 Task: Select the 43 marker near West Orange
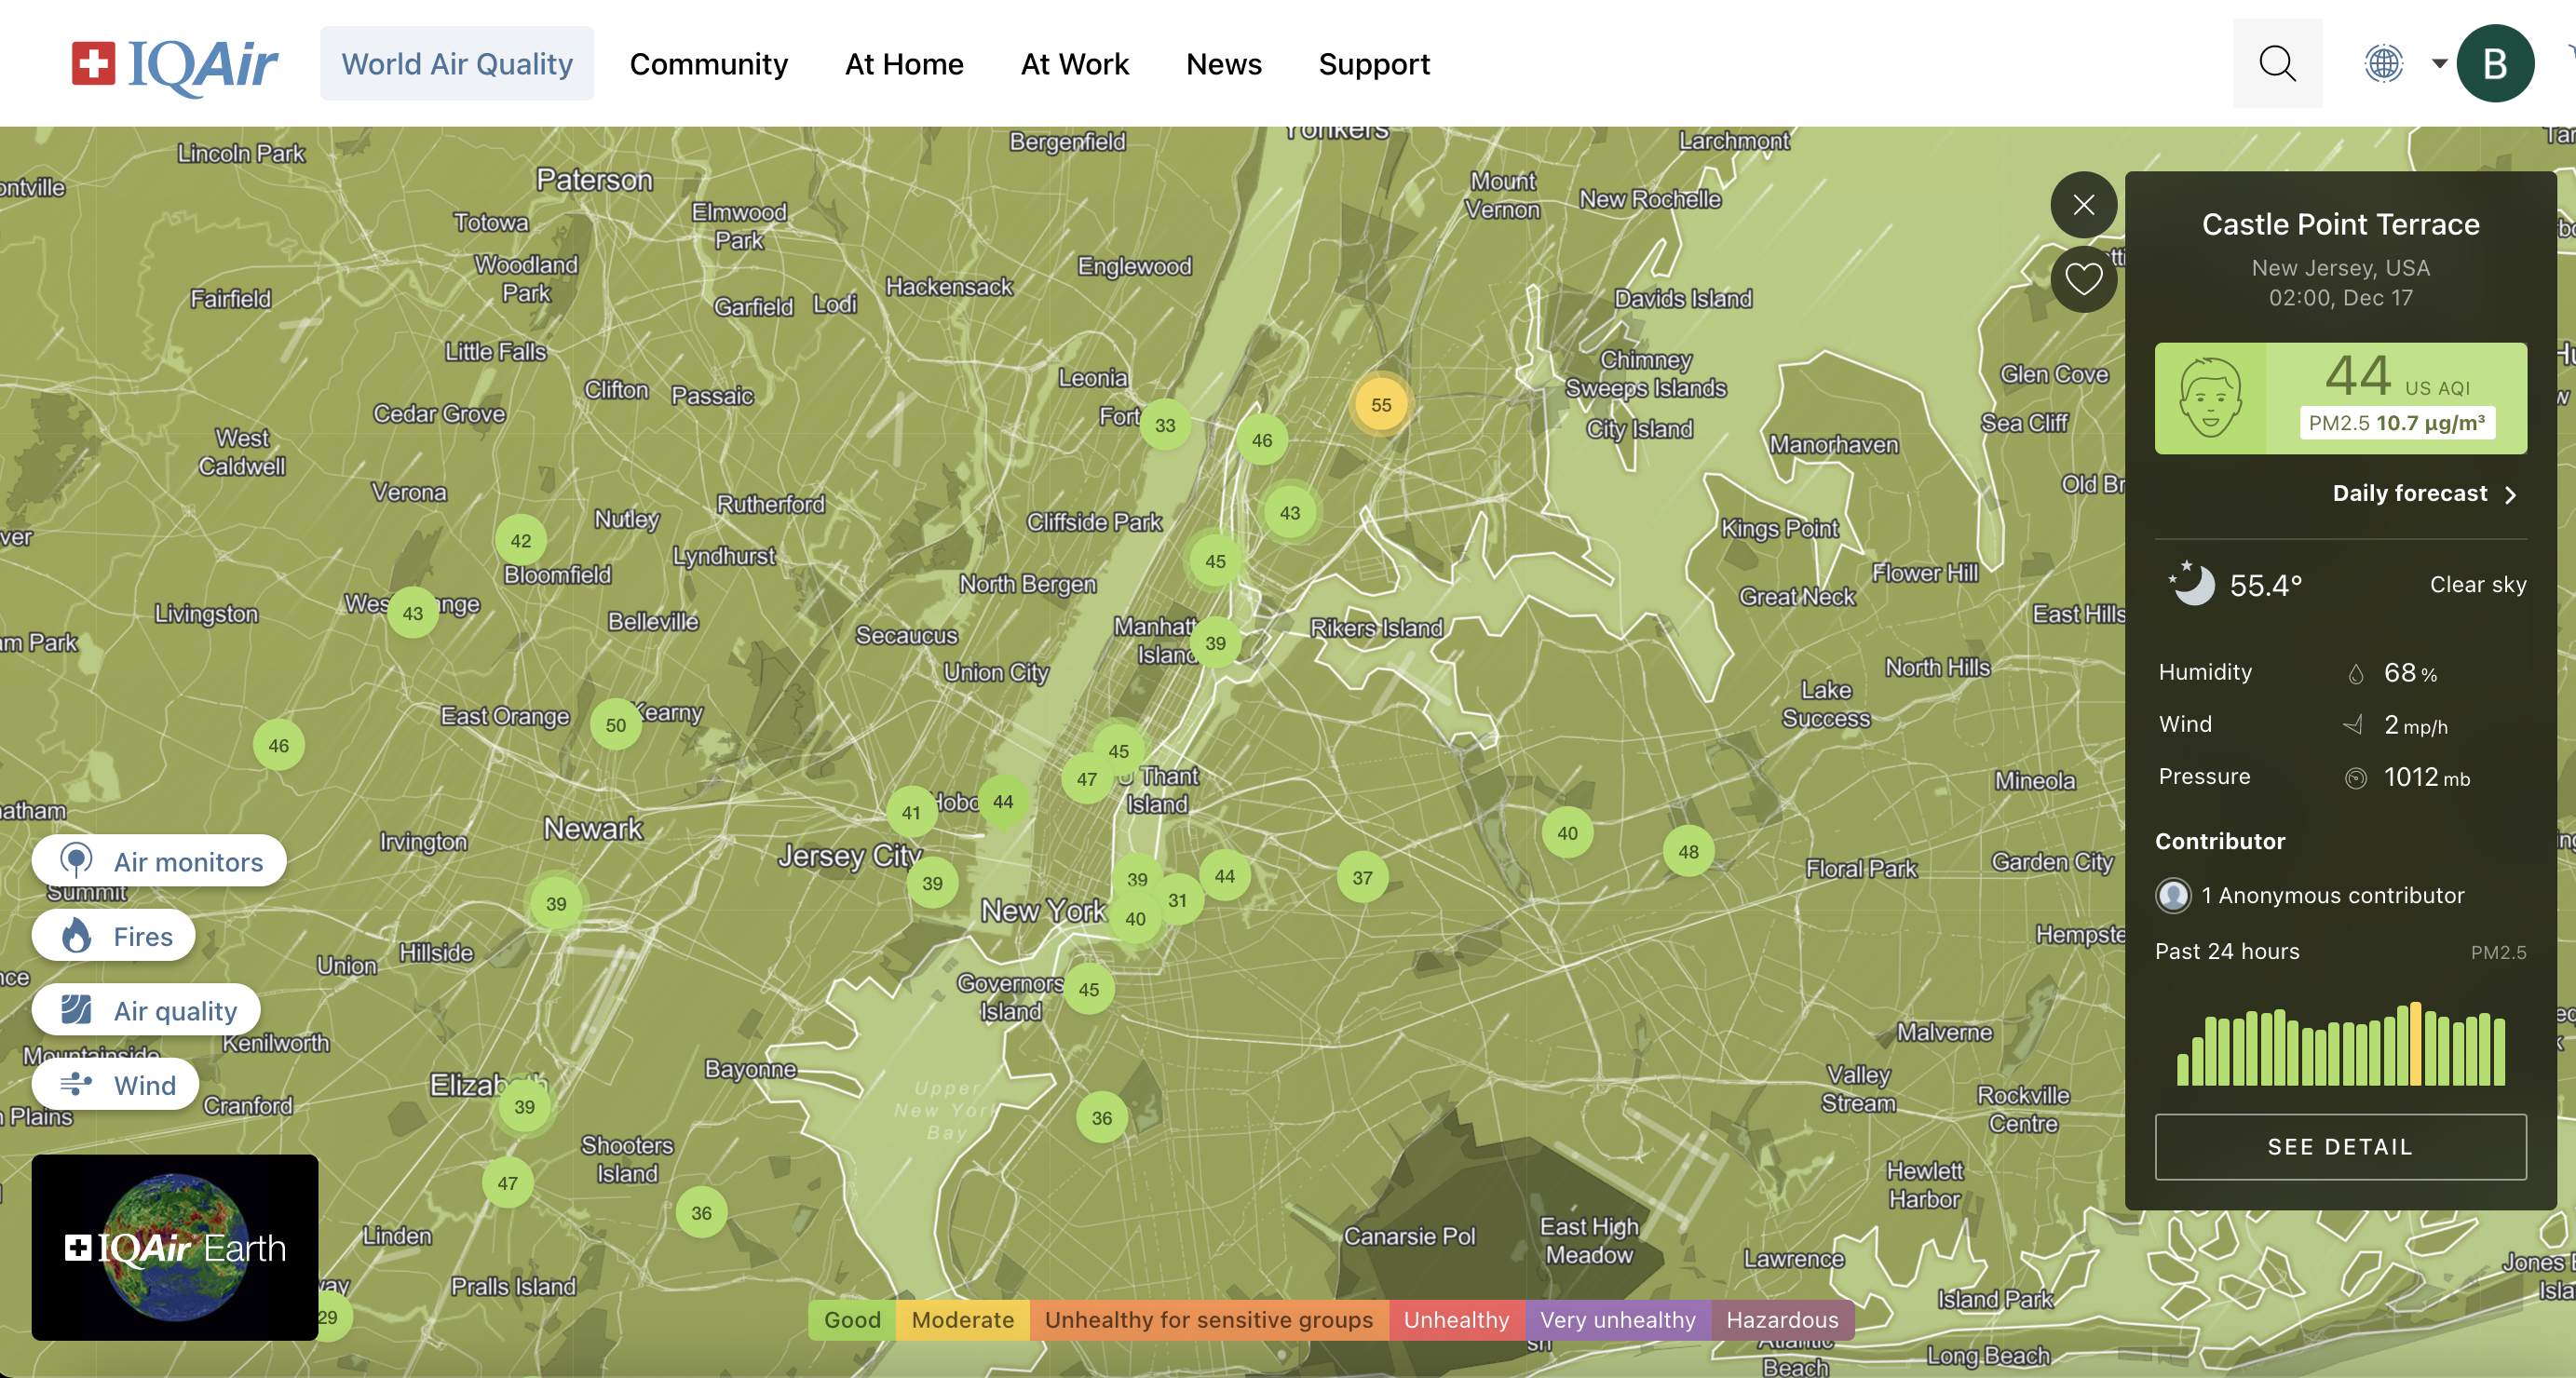412,612
